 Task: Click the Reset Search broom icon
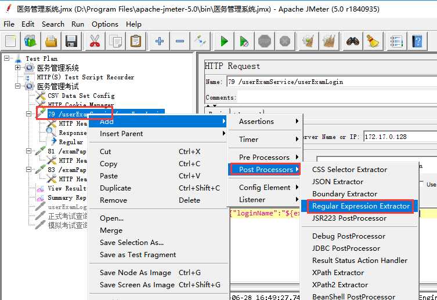click(373, 42)
